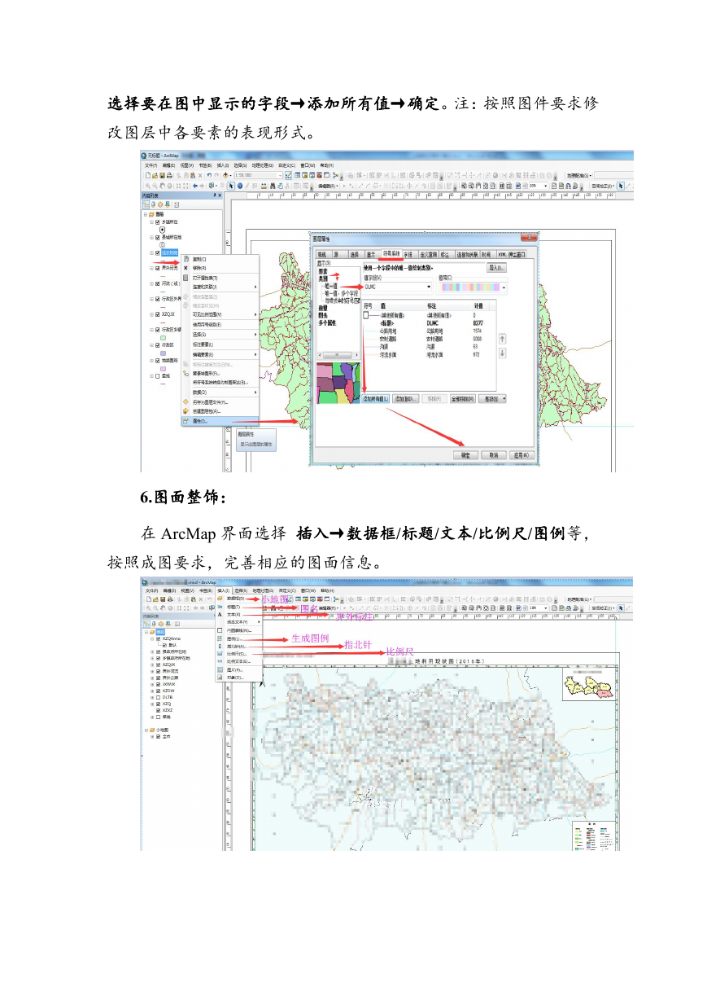Click List By Source icon above 乡镇所在 layer

point(154,204)
